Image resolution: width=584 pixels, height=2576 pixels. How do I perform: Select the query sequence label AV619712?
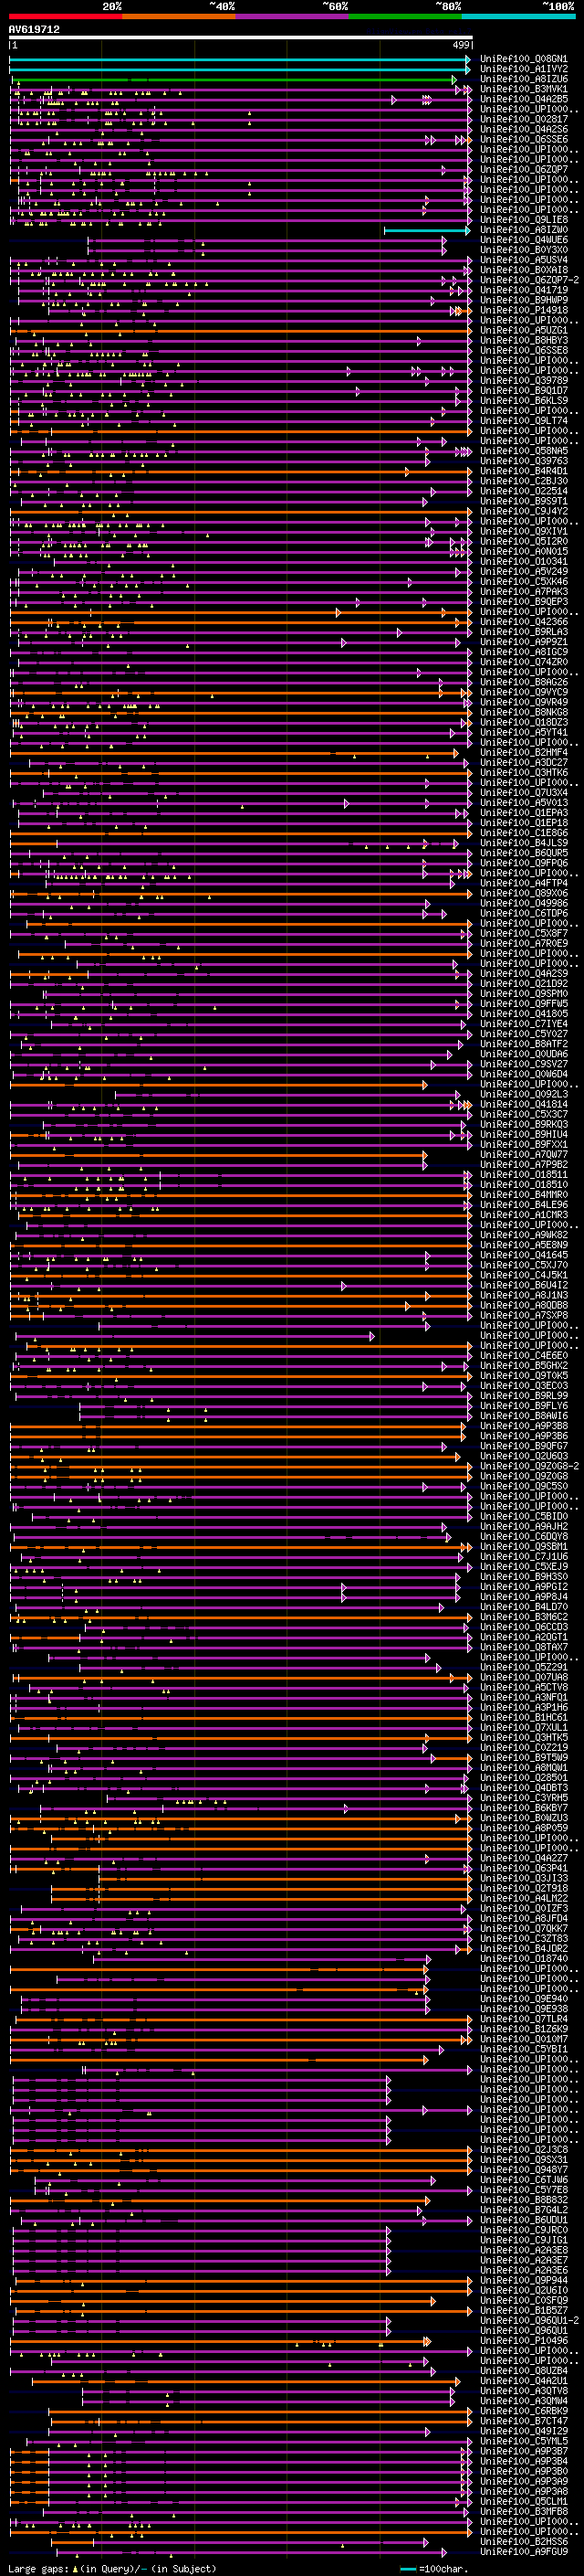(34, 30)
